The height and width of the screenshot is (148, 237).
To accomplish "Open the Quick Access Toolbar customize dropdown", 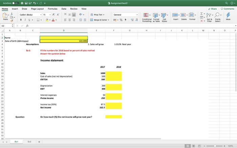I will click(x=45, y=3).
